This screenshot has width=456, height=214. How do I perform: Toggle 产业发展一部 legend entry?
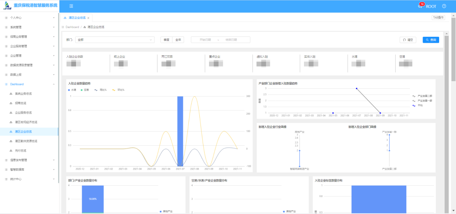click(422, 100)
